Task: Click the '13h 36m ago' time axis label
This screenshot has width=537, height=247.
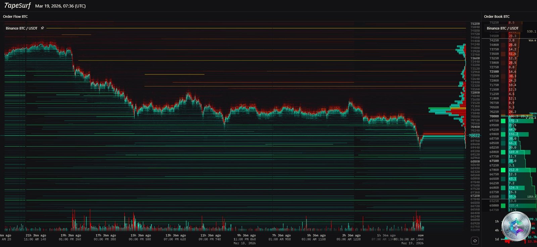Action: point(176,235)
